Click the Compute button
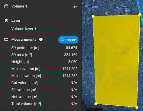The width and height of the screenshot is (143, 111). [x=68, y=40]
